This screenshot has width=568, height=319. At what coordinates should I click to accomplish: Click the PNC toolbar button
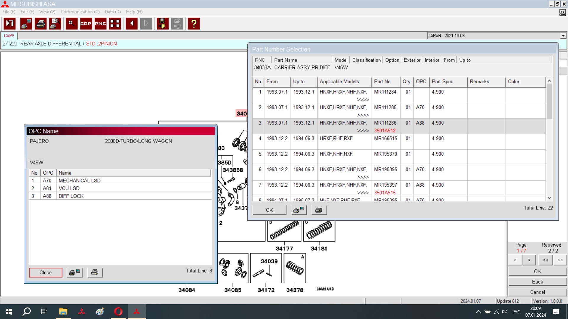pos(100,24)
